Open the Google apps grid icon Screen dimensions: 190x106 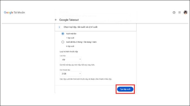pos(179,12)
